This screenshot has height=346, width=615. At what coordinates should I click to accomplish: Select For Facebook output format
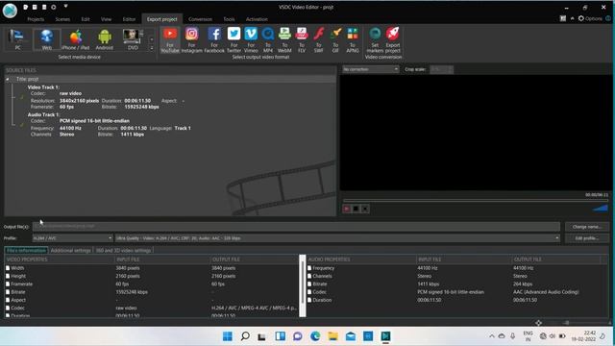(214, 40)
